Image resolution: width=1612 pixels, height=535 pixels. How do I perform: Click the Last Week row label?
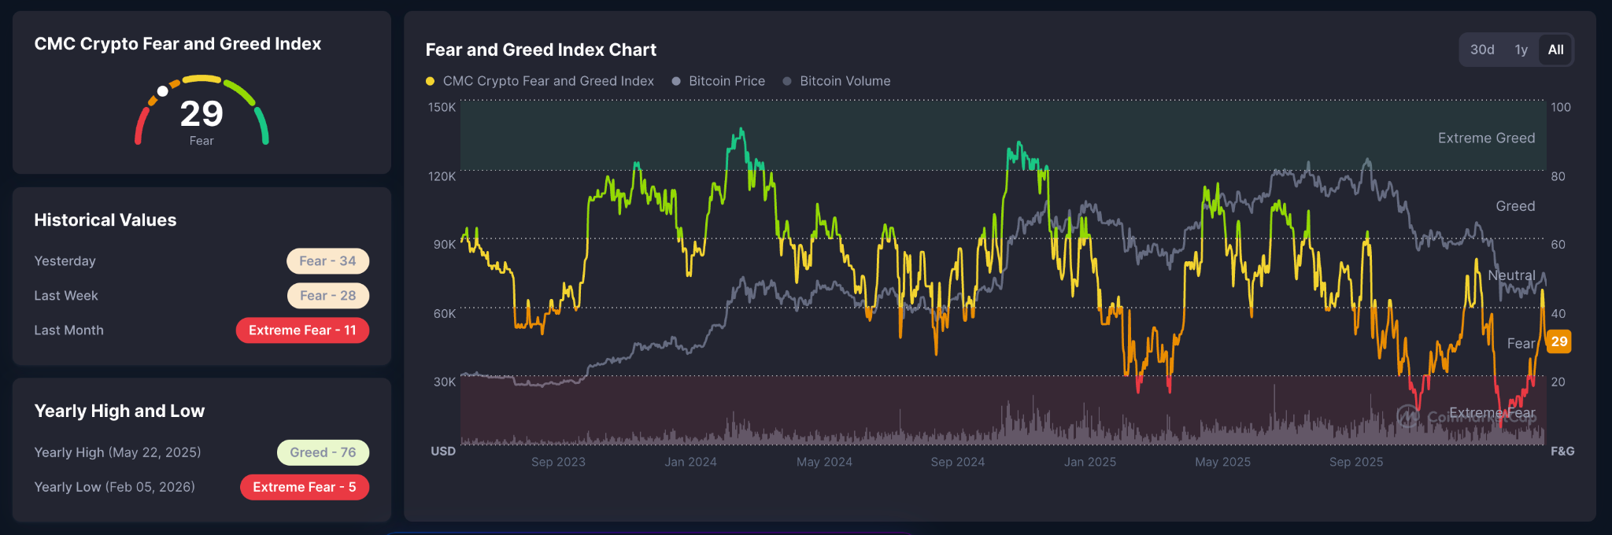click(x=66, y=296)
